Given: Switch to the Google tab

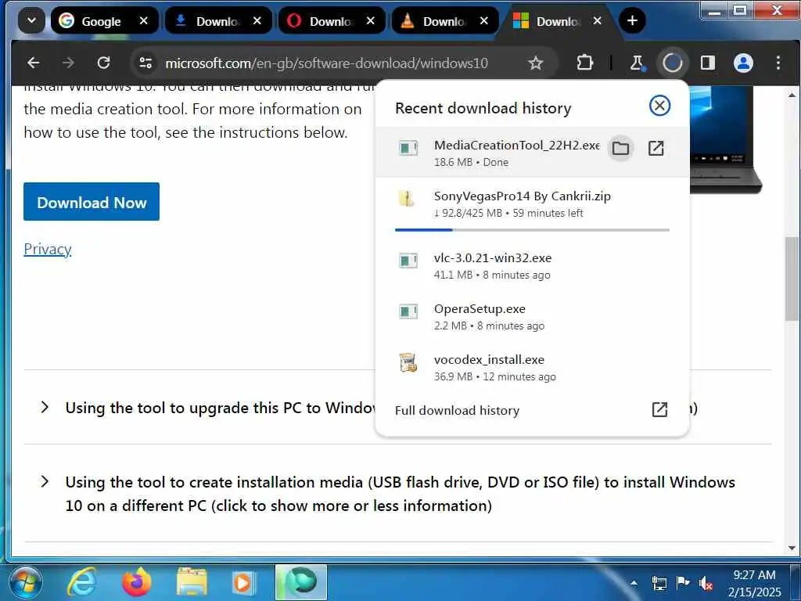Looking at the screenshot, I should point(104,21).
